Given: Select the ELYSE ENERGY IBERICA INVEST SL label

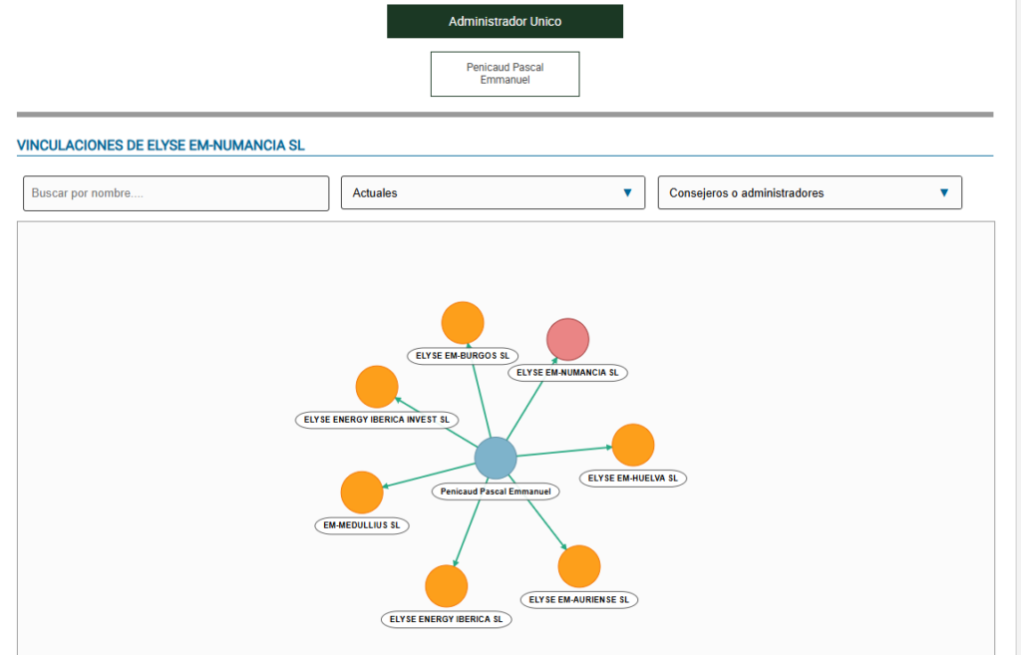Looking at the screenshot, I should (x=377, y=420).
